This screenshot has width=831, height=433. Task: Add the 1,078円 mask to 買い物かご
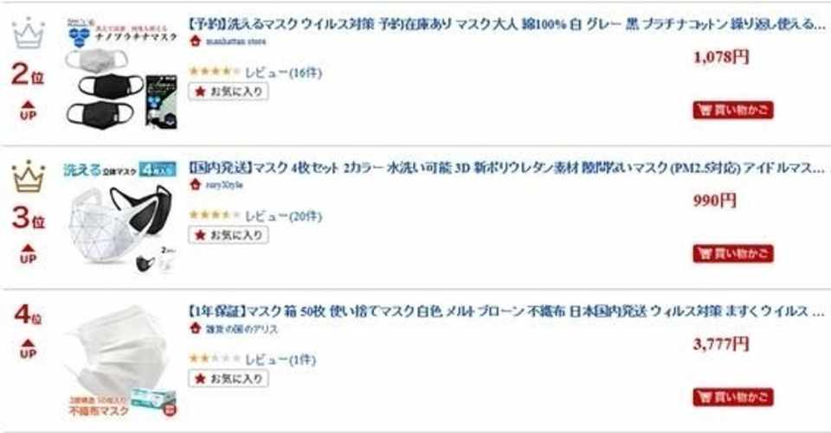coord(732,110)
